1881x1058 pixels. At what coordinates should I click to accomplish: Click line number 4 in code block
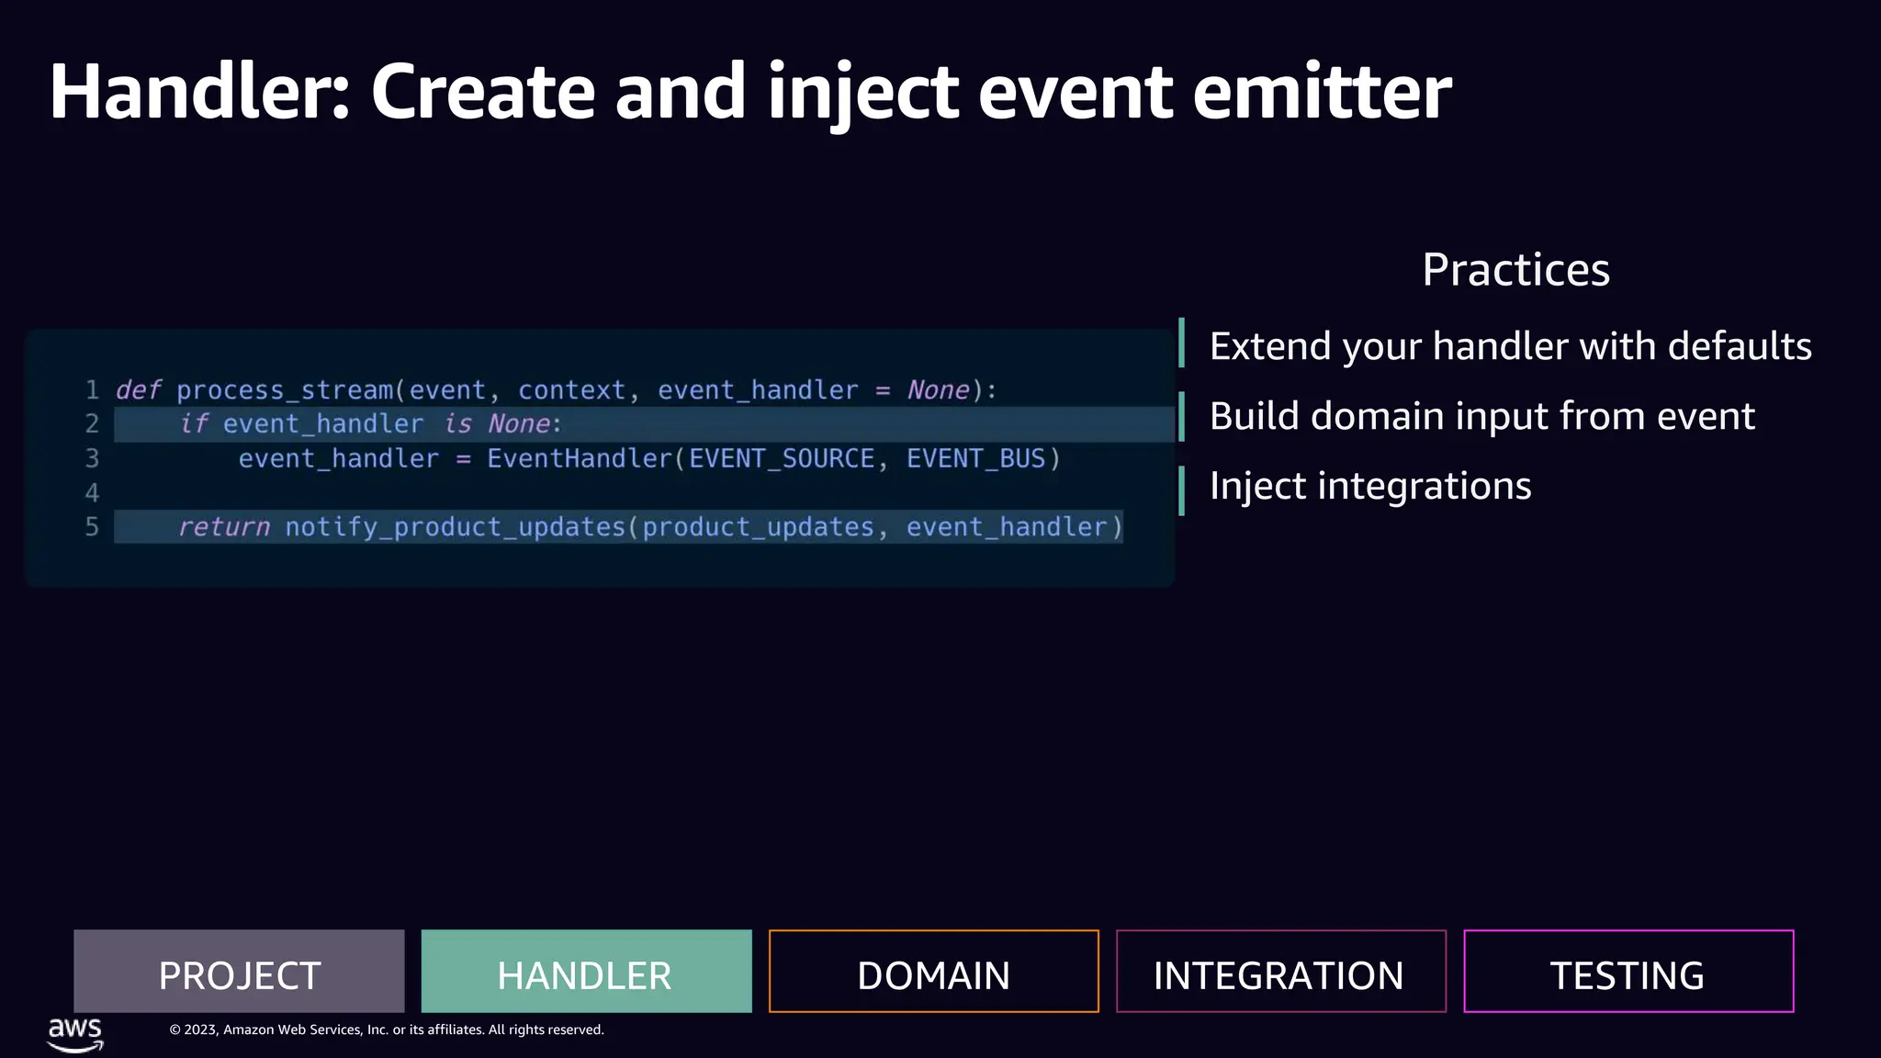click(92, 493)
